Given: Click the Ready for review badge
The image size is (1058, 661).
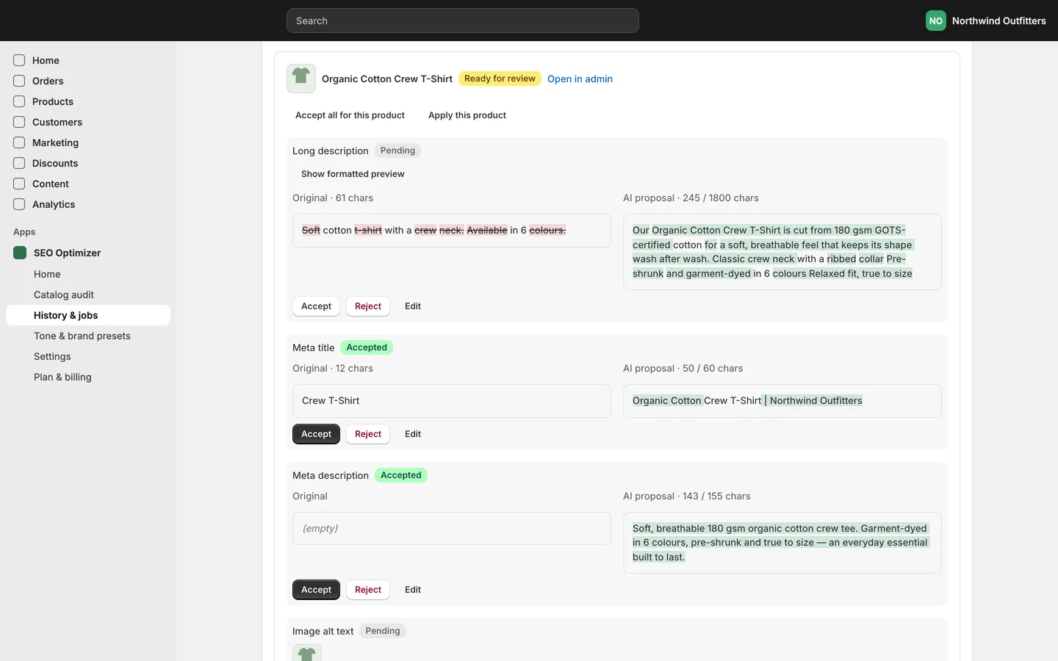Looking at the screenshot, I should point(500,79).
